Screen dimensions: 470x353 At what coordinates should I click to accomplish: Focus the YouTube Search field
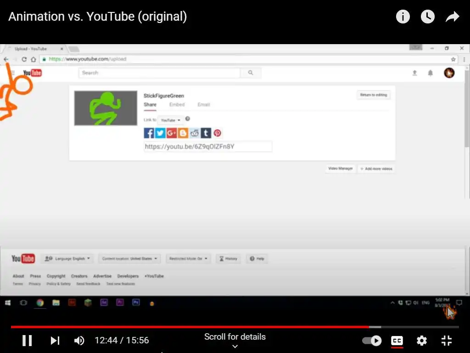pyautogui.click(x=159, y=73)
